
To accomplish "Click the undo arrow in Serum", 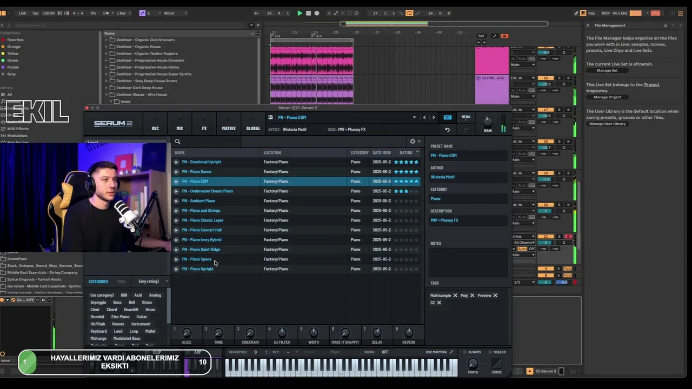I will pyautogui.click(x=447, y=130).
